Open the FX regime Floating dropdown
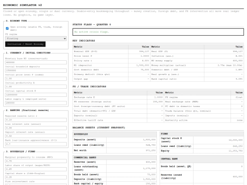Screen dimensions: 247x185 tap(36, 38)
